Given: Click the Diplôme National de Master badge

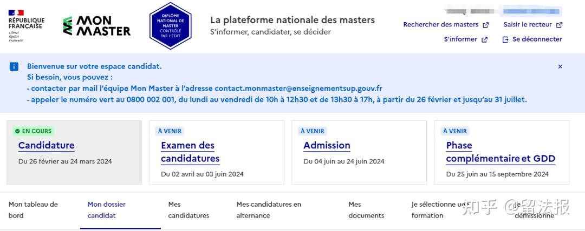Looking at the screenshot, I should pos(171,26).
